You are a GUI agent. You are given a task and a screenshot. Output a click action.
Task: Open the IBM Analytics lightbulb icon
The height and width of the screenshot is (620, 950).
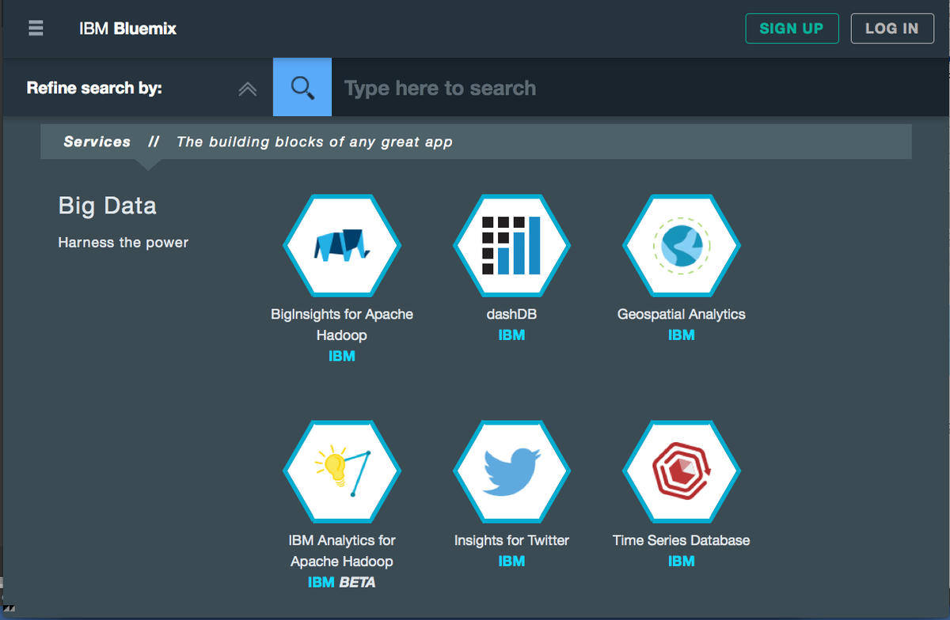(342, 471)
